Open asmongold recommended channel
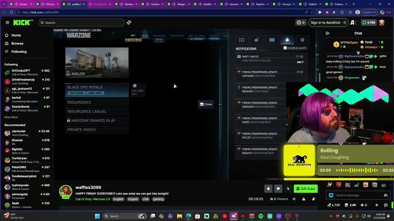The width and height of the screenshot is (394, 221). click(x=27, y=196)
